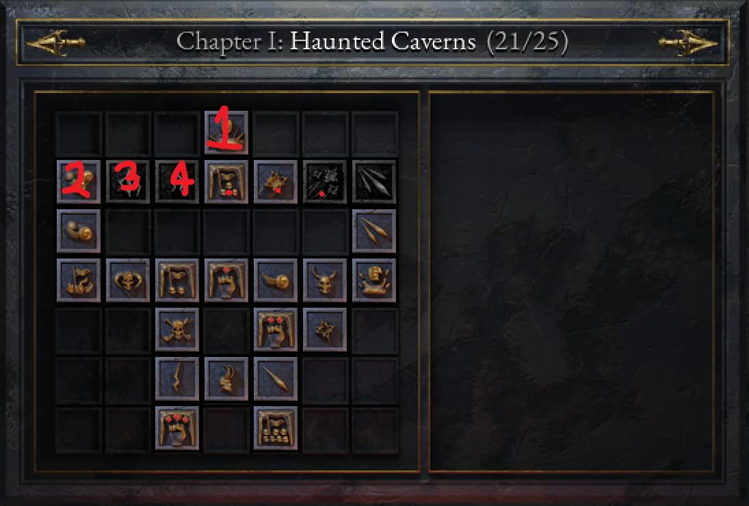The height and width of the screenshot is (506, 749).
Task: Select the dark icon marked with red 4
Action: pyautogui.click(x=177, y=182)
